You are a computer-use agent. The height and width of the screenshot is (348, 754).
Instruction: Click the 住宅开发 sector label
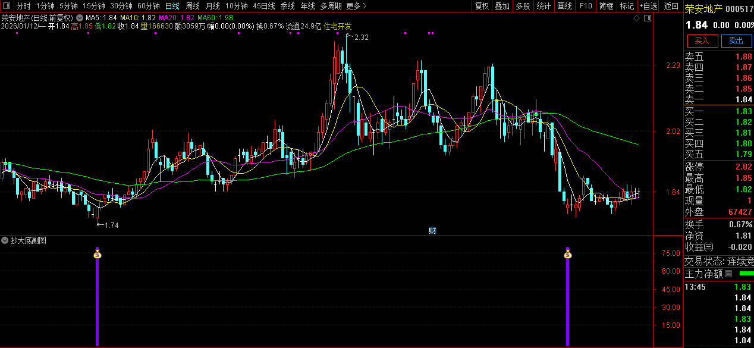coord(338,26)
